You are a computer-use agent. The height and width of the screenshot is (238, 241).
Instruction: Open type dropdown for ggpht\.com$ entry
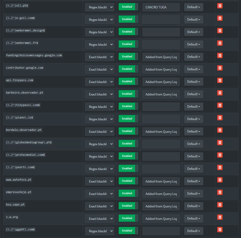click(x=99, y=231)
